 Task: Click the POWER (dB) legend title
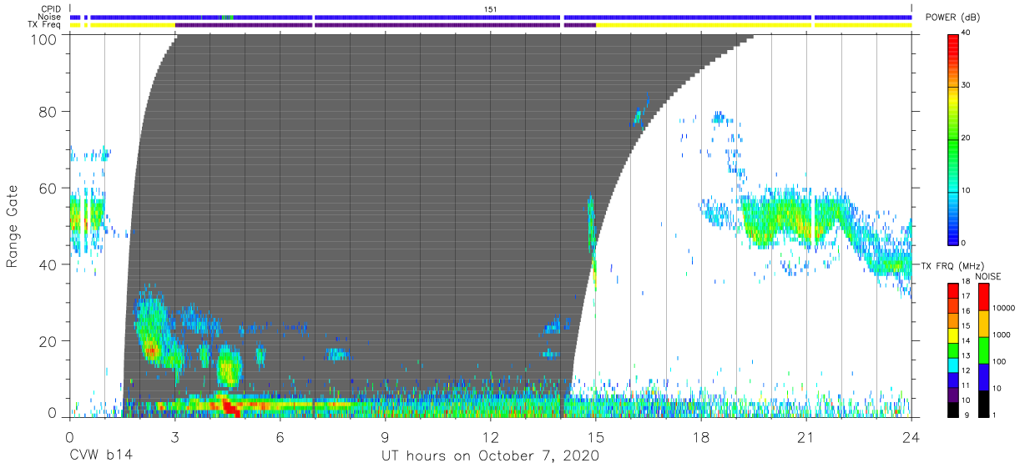coord(952,18)
